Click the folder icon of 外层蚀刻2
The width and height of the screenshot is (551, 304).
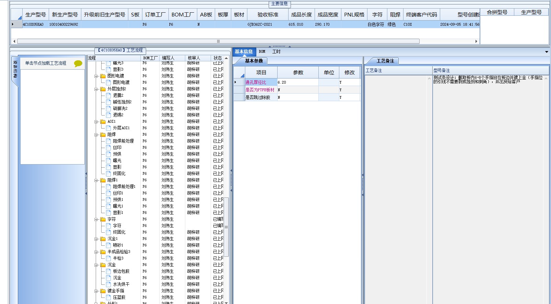coord(103,89)
